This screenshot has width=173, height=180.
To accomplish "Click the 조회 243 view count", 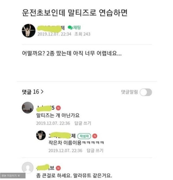I will (82, 34).
